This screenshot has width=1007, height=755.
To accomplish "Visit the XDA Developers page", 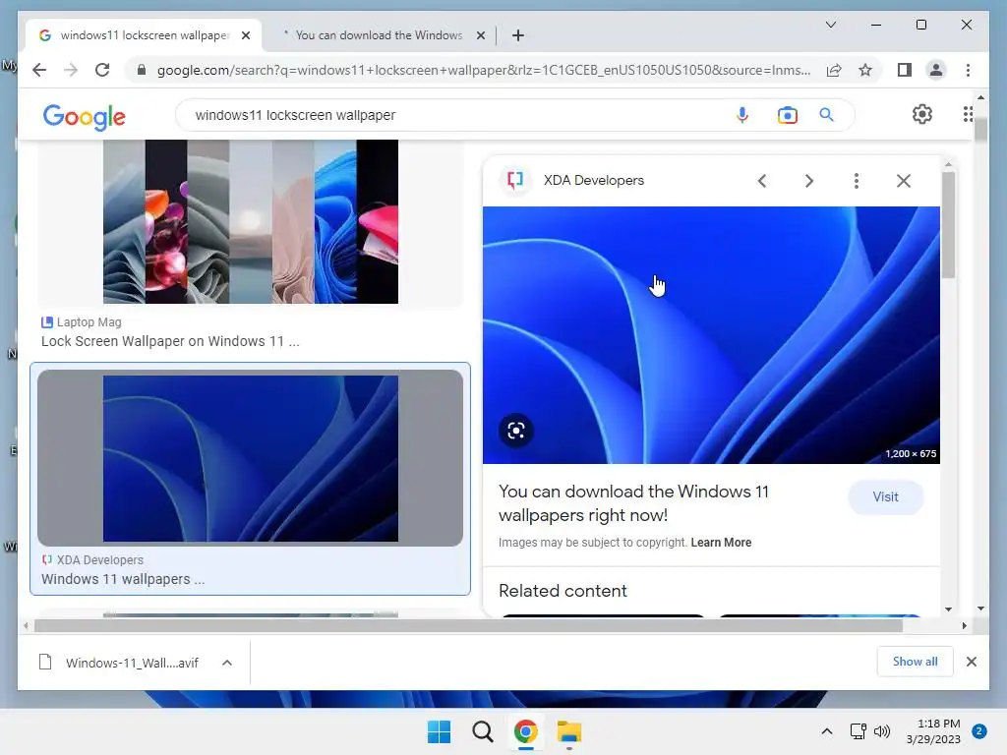I will click(886, 496).
